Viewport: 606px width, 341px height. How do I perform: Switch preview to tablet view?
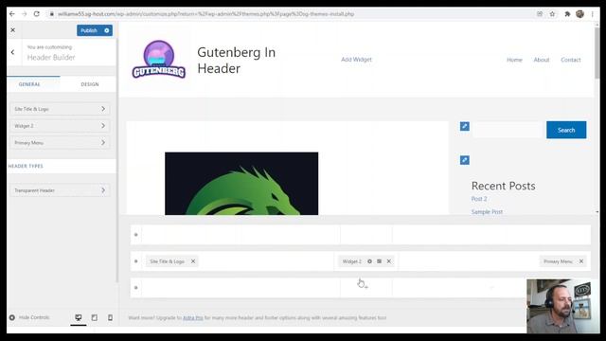tap(95, 317)
